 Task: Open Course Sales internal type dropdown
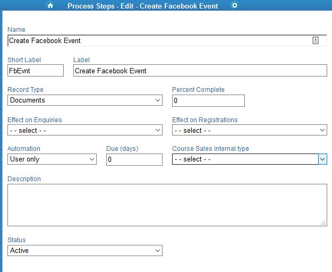pos(250,159)
